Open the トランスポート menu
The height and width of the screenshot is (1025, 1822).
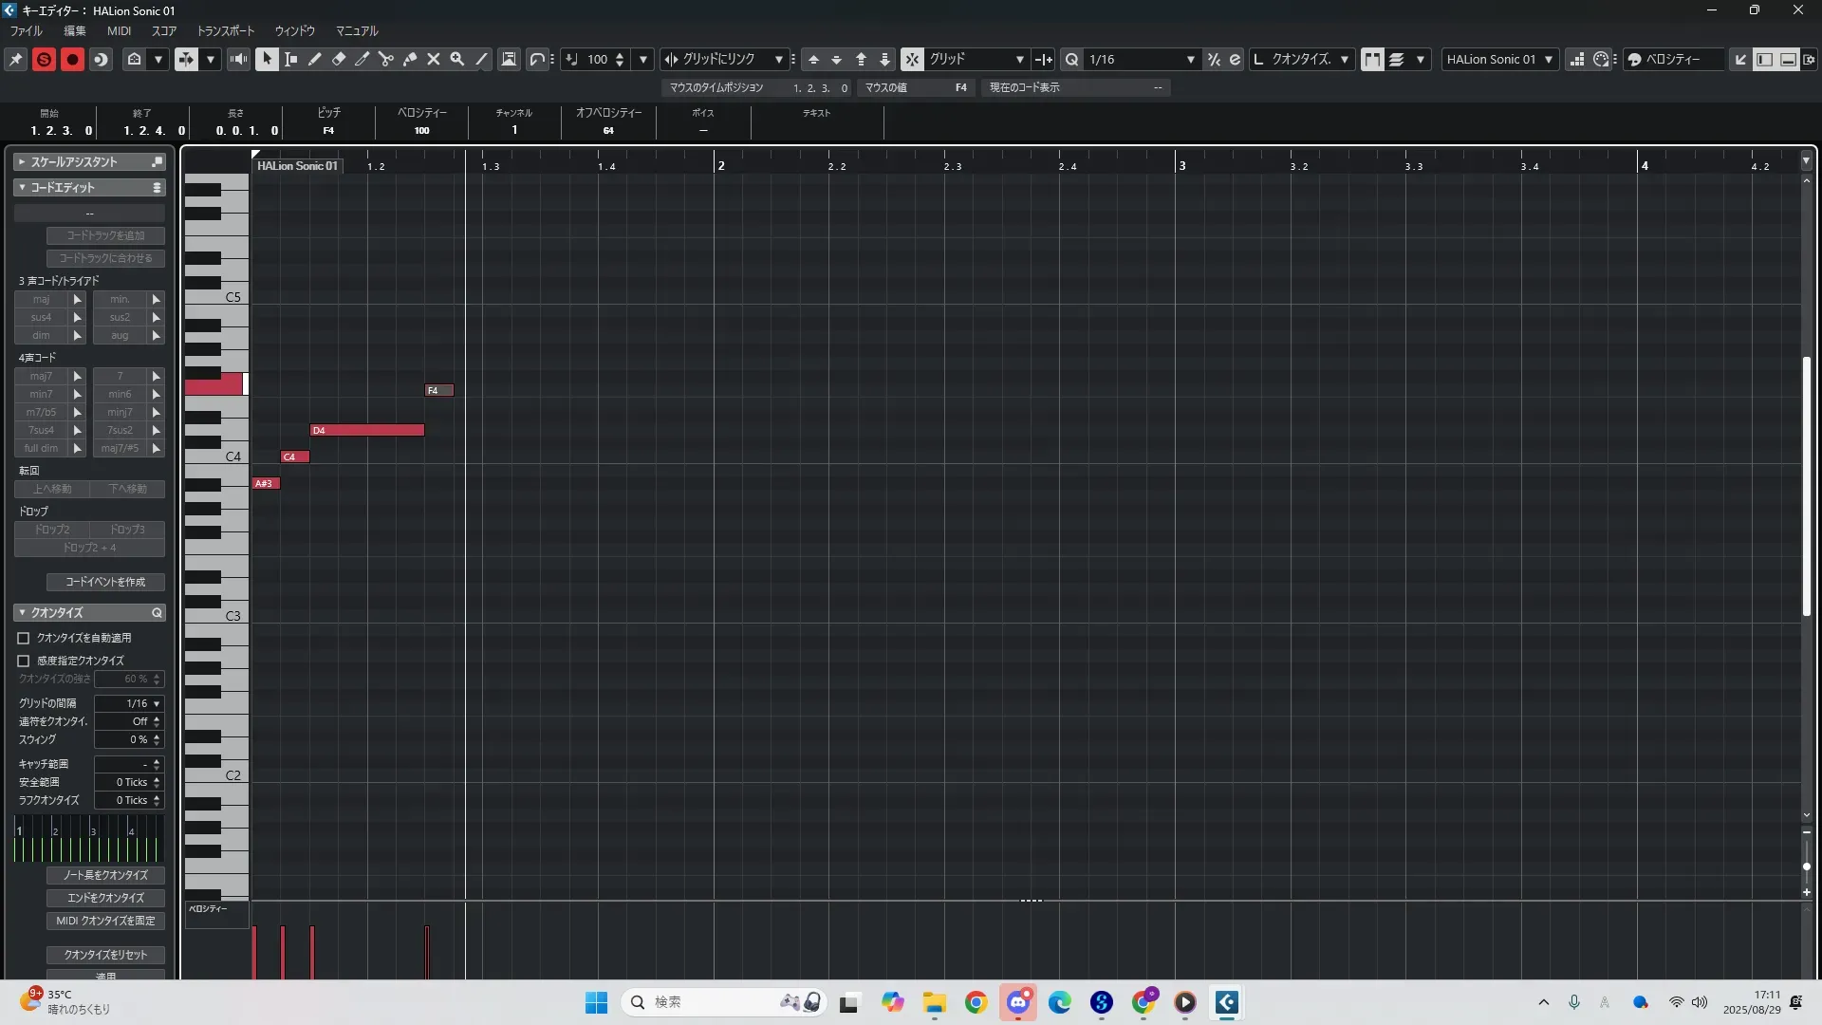pos(225,30)
